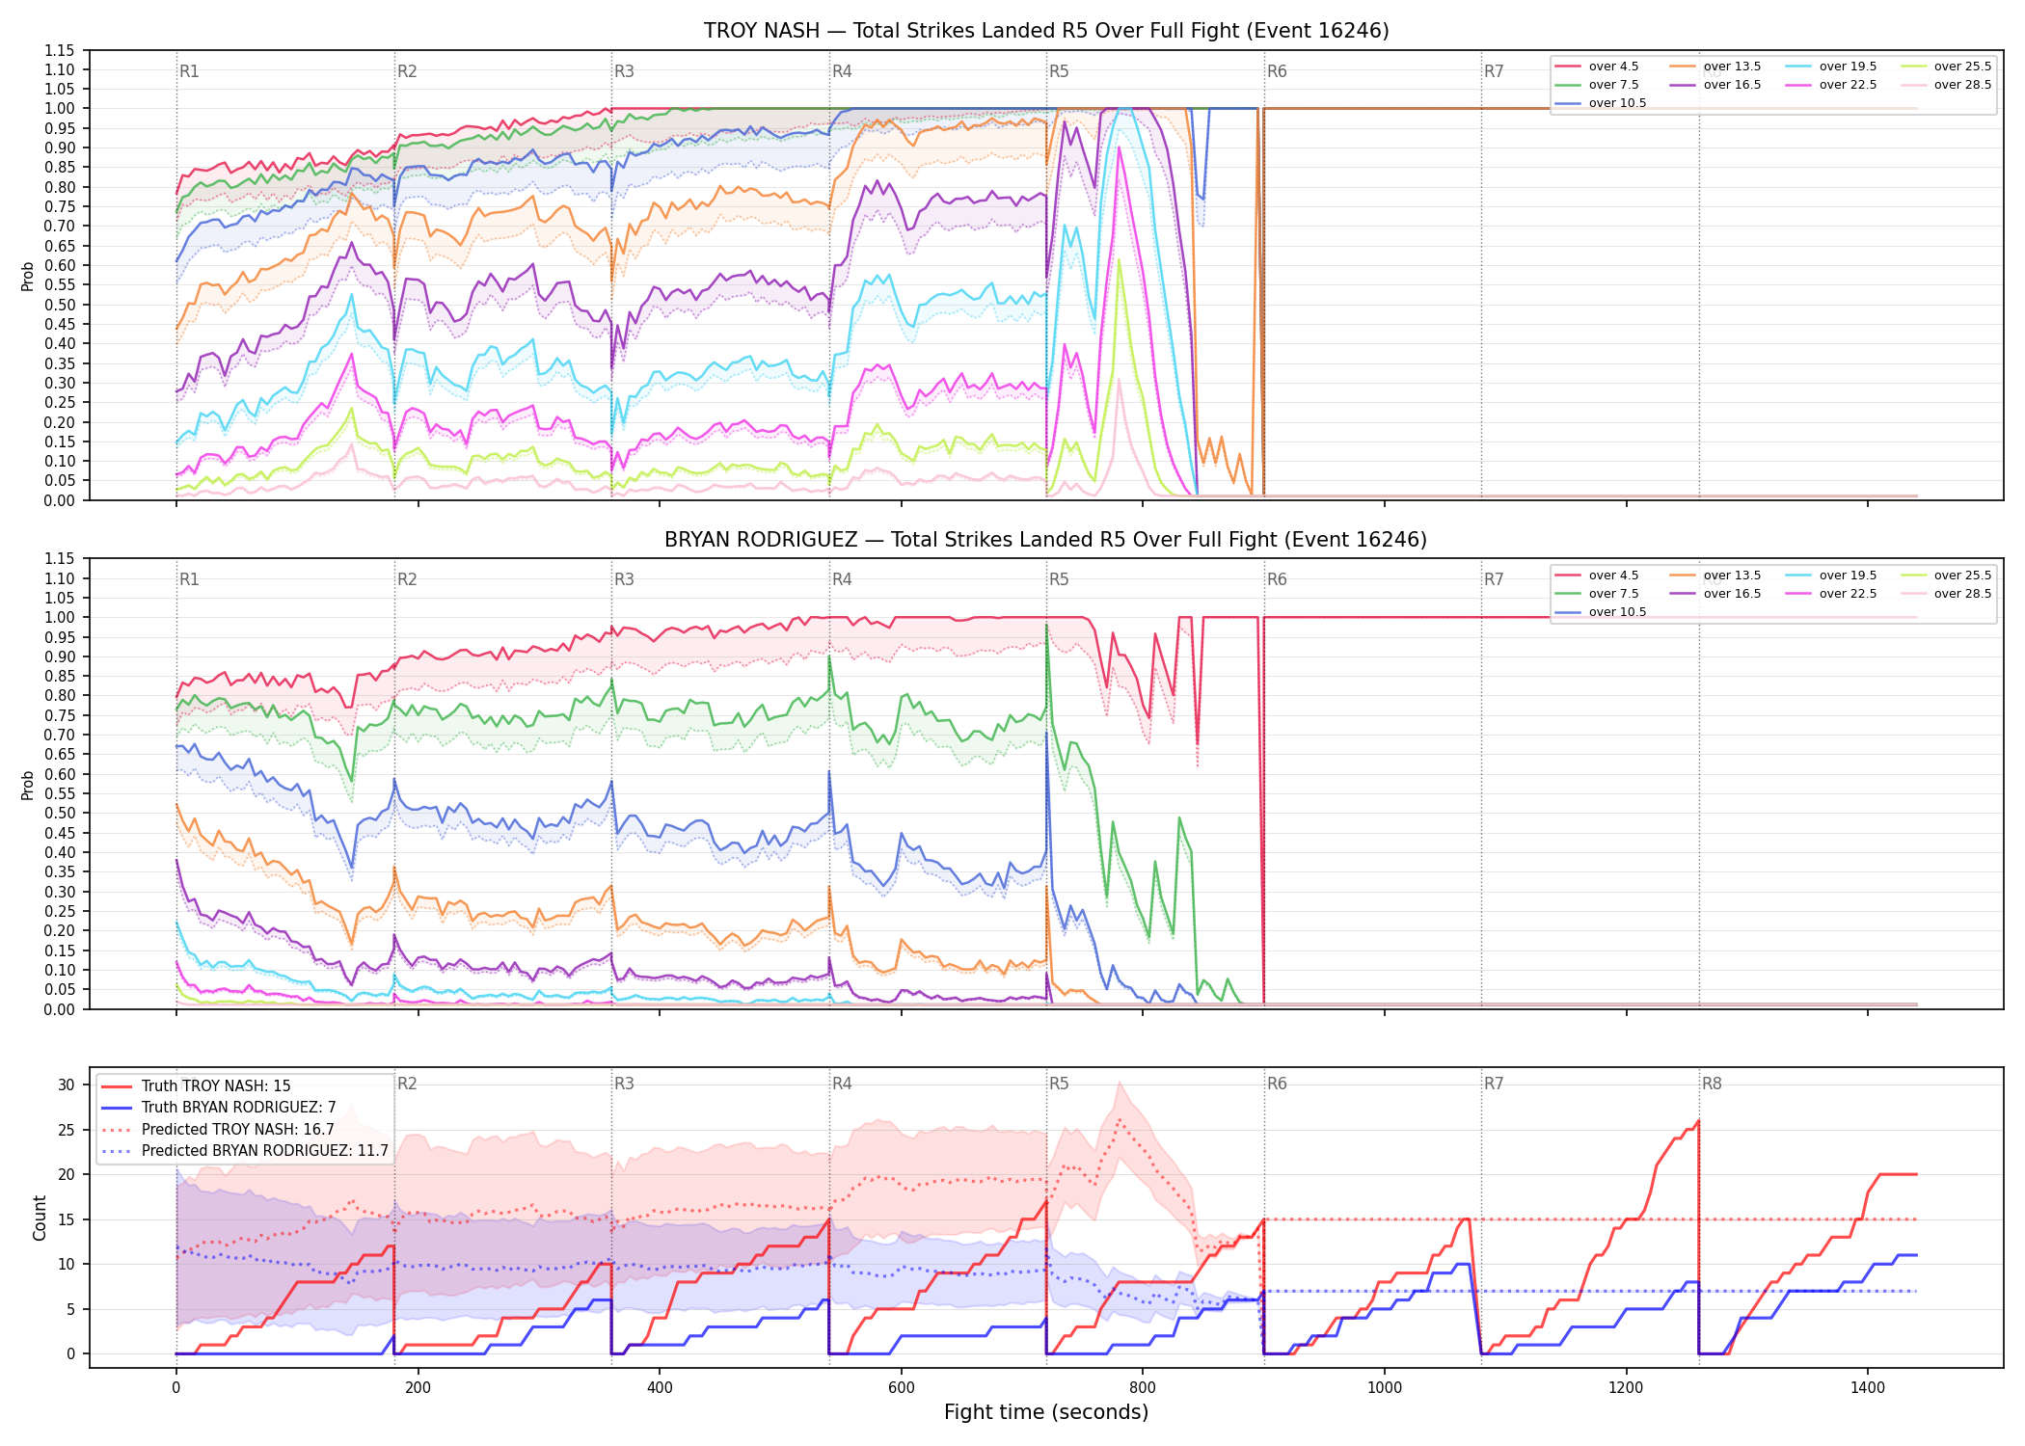Click the BRYAN RODRIGUEZ chart title
The image size is (2025, 1446).
point(1046,540)
